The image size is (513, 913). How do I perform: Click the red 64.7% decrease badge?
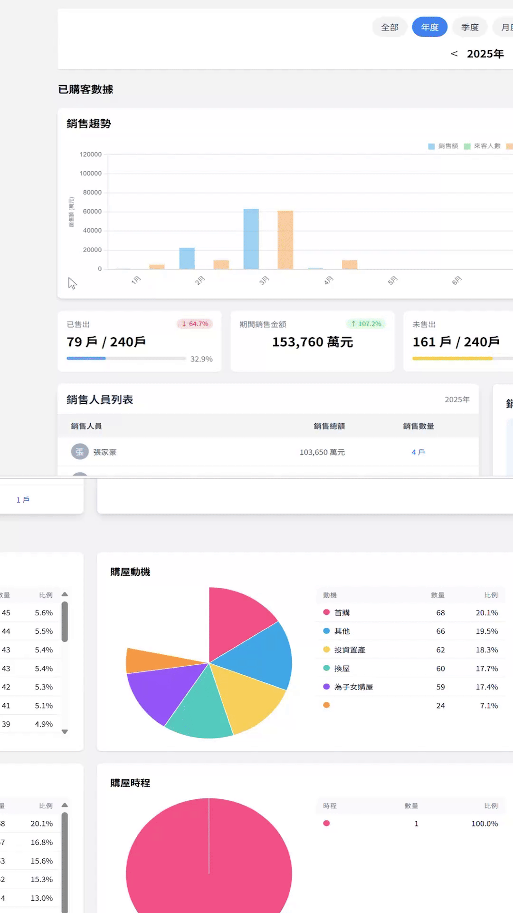[x=195, y=324]
